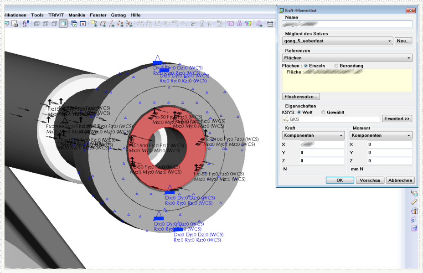This screenshot has height=273, width=423.
Task: Click the Kraft-/Momentlast dialog title icon
Action: 281,10
